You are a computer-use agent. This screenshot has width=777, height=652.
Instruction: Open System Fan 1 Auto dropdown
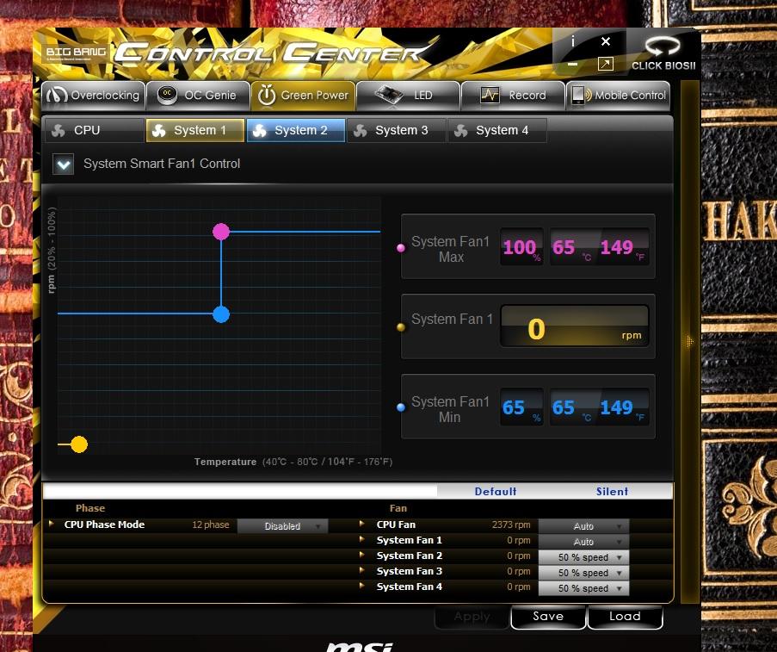click(x=583, y=542)
